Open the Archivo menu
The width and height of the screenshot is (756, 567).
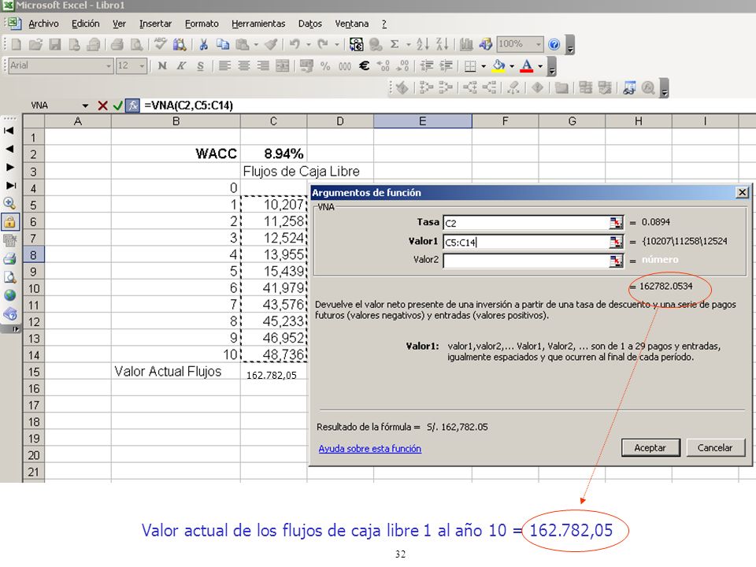(43, 24)
